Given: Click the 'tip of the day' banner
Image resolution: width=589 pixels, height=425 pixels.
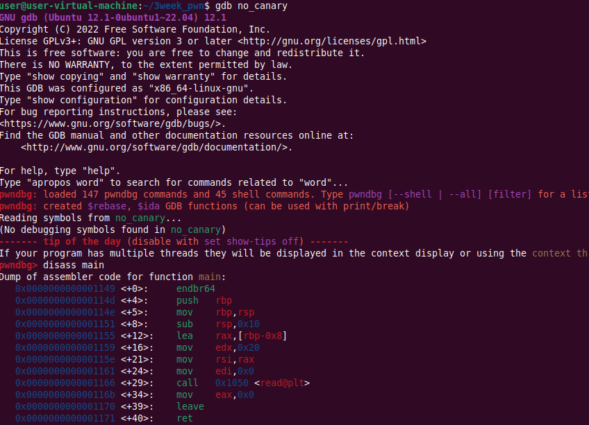Looking at the screenshot, I should tap(174, 241).
